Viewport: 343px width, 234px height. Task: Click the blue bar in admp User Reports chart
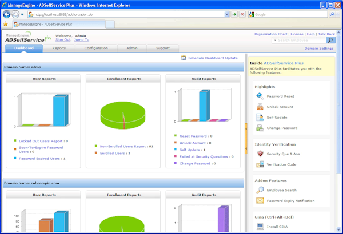[x=61, y=111]
